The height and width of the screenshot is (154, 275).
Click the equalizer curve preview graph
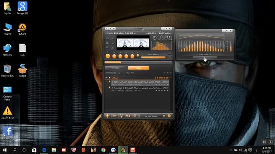[201, 37]
